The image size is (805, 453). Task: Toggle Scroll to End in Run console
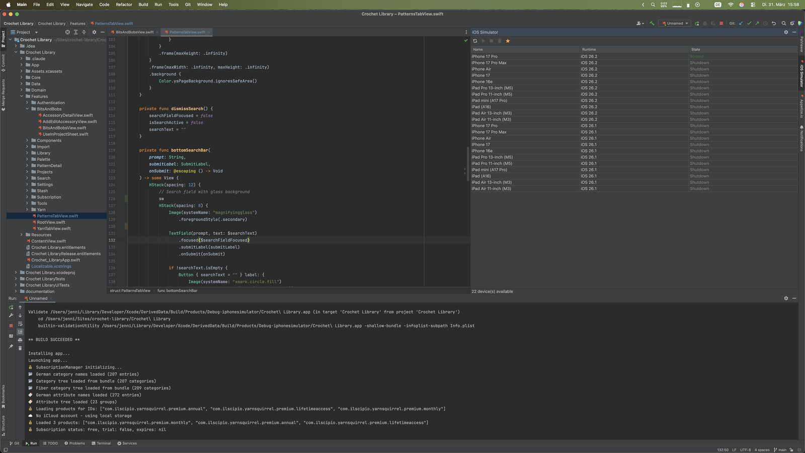(20, 332)
